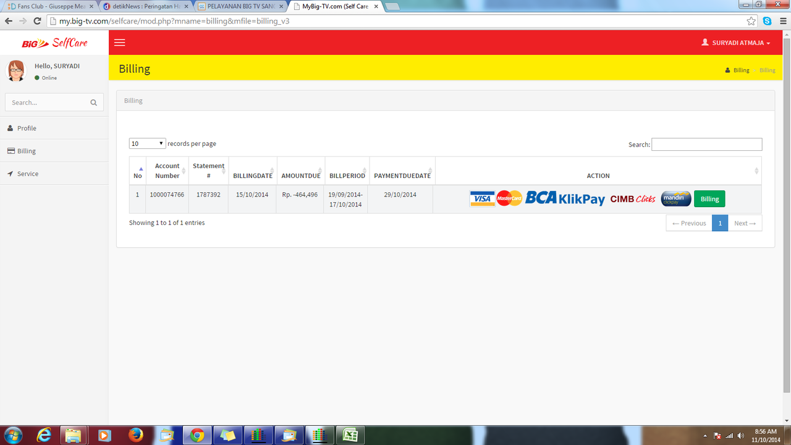This screenshot has width=791, height=445.
Task: Open the Windows Start button
Action: coord(13,435)
